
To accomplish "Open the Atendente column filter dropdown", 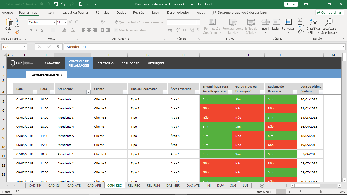I will click(x=88, y=92).
